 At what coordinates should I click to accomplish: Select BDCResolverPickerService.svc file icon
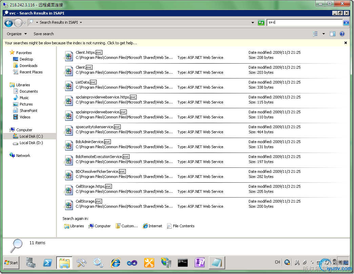point(68,175)
